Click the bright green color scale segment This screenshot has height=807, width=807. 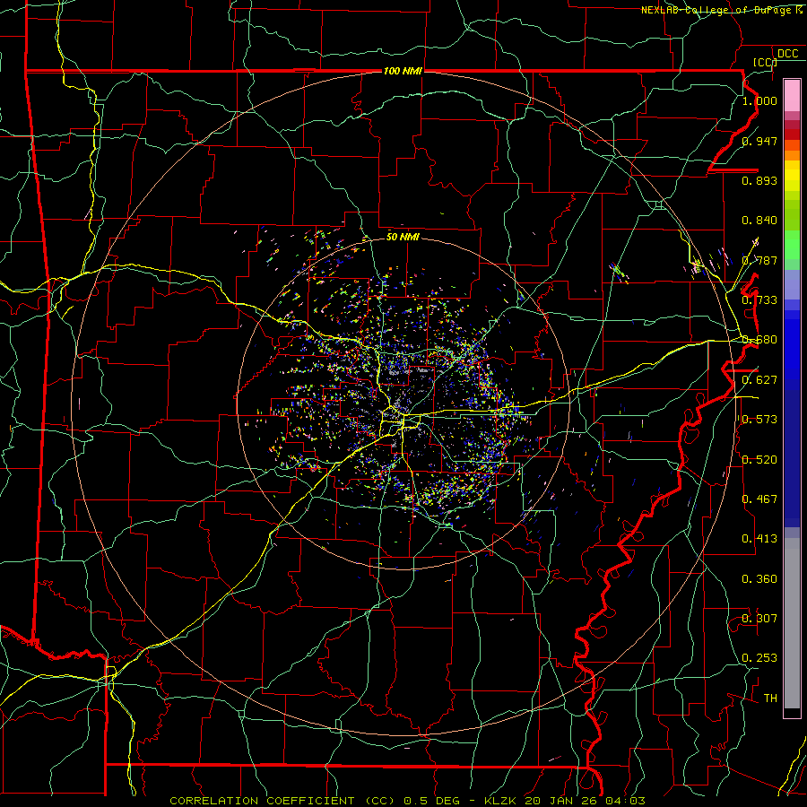tap(792, 245)
